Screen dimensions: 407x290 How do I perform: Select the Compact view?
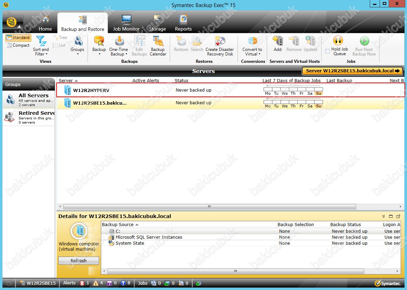pyautogui.click(x=18, y=45)
